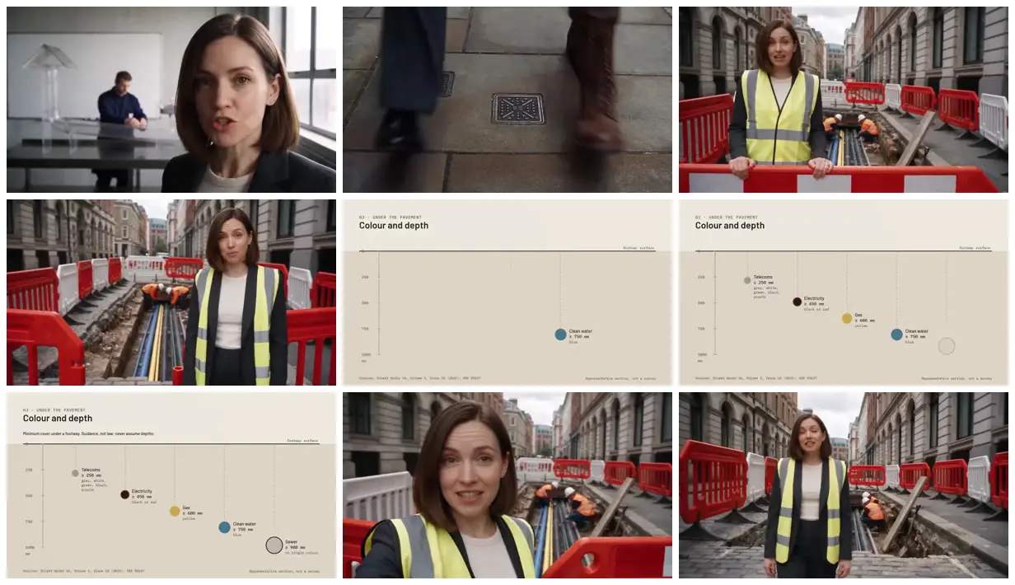
Task: Click Gas label in the faded-circle chart
Action: pyautogui.click(x=858, y=315)
